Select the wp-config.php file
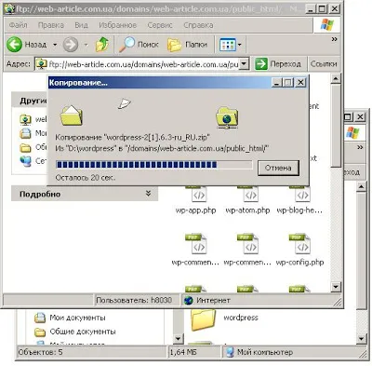Screen dimensions: 372x366 [x=299, y=251]
